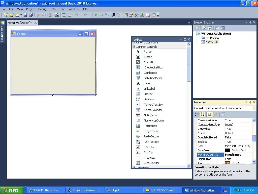Click the Refresh icon in Solution Explorer

(x=210, y=28)
